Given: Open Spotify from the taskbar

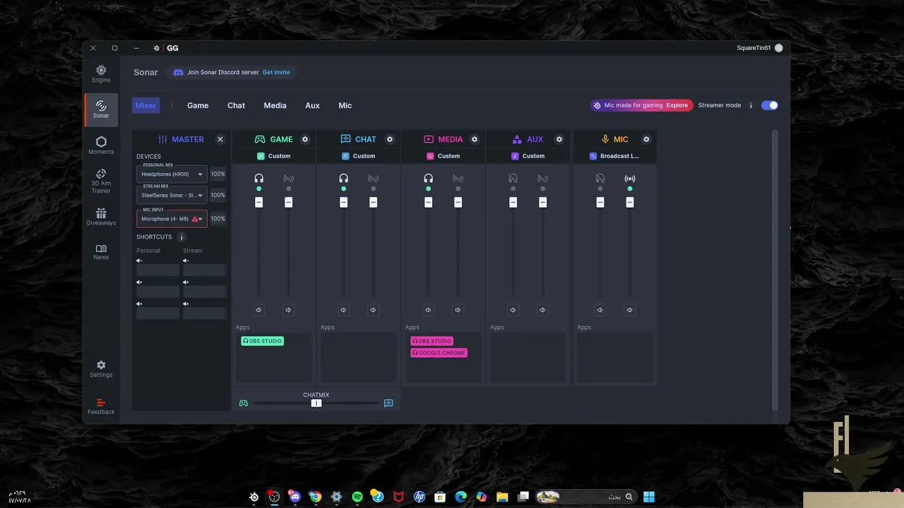Looking at the screenshot, I should pyautogui.click(x=357, y=497).
